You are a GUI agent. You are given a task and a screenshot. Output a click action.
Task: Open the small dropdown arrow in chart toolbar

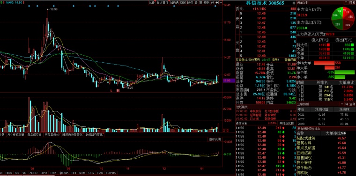221,3
